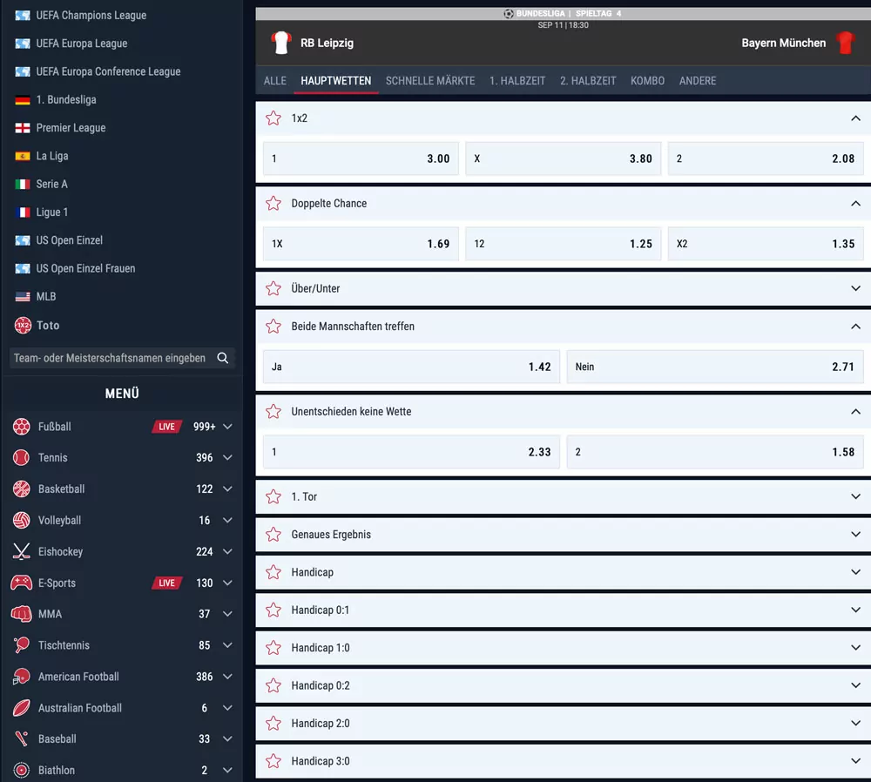Open UEFA Europa Conference League link
The width and height of the screenshot is (871, 782).
click(x=108, y=71)
